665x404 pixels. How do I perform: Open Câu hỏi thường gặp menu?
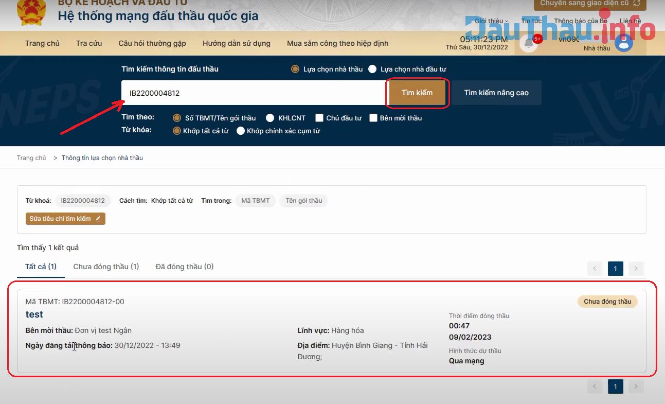point(152,43)
